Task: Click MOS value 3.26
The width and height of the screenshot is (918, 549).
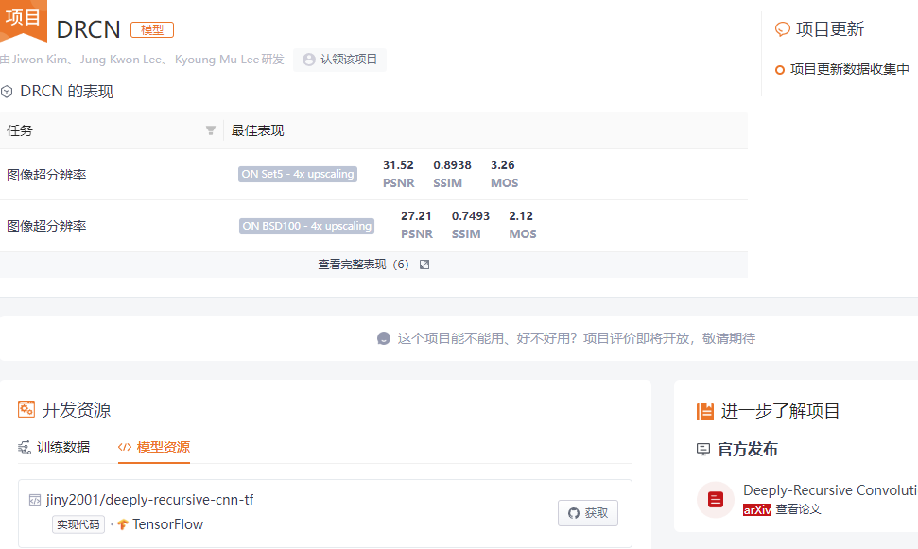Action: click(x=502, y=165)
